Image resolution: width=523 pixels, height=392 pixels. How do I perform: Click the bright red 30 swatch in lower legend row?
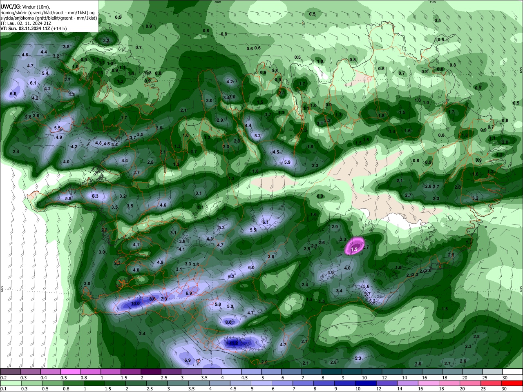[x=512, y=383]
